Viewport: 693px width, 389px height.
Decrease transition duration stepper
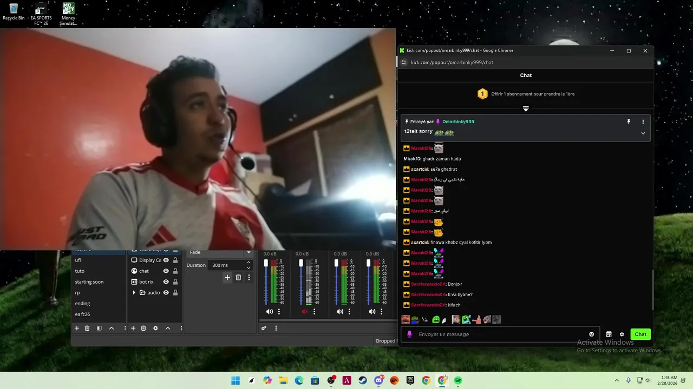tap(249, 267)
